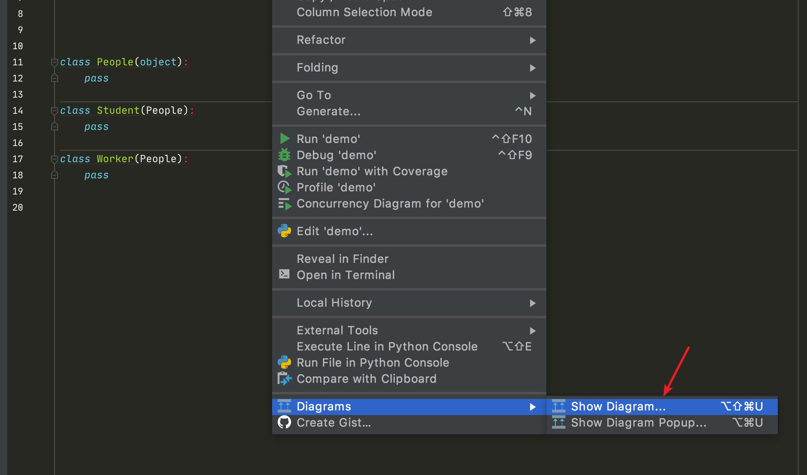This screenshot has height=475, width=807.
Task: Select Show Diagram... from the submenu
Action: point(618,406)
